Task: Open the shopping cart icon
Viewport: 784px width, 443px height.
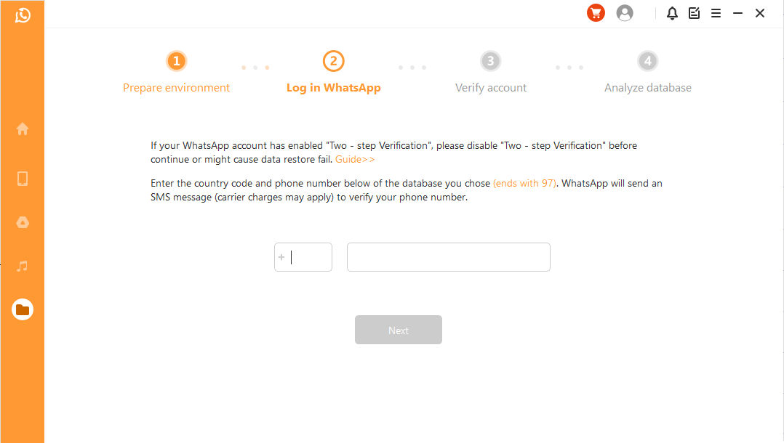Action: (596, 13)
